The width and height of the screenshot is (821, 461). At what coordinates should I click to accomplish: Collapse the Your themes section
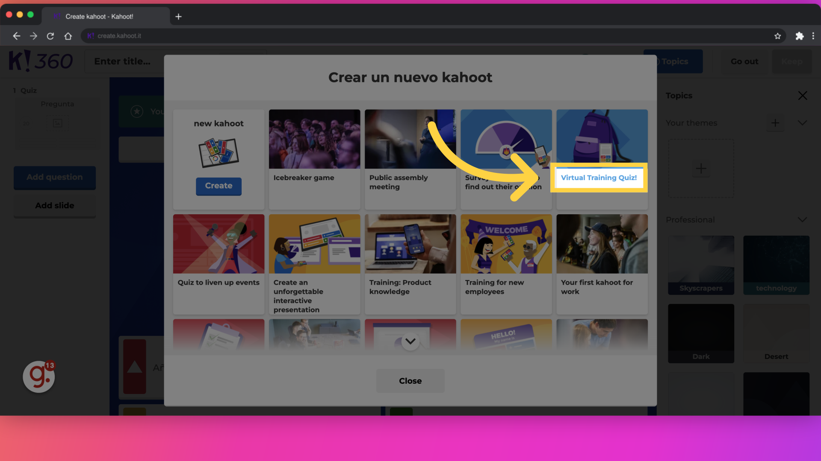802,123
